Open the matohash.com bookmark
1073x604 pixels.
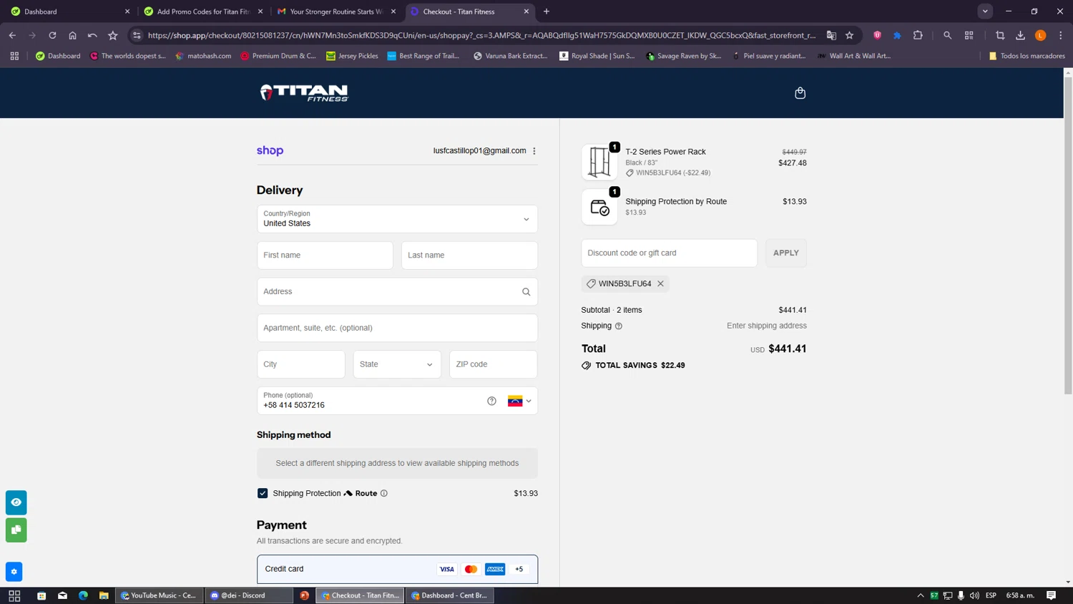pos(203,56)
